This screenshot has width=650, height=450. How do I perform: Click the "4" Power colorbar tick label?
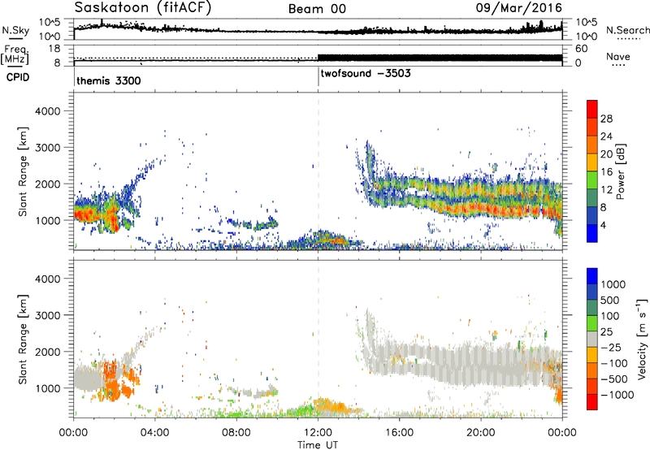click(604, 226)
